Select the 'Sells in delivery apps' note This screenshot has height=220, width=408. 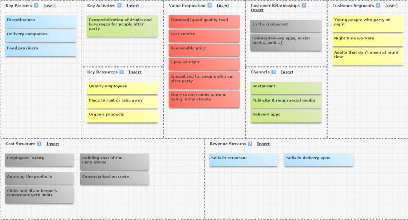(x=319, y=159)
